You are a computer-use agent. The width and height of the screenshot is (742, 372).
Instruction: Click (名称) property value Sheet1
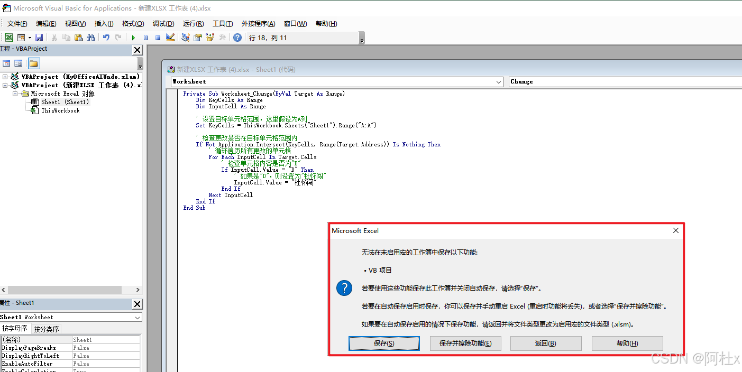(x=106, y=340)
